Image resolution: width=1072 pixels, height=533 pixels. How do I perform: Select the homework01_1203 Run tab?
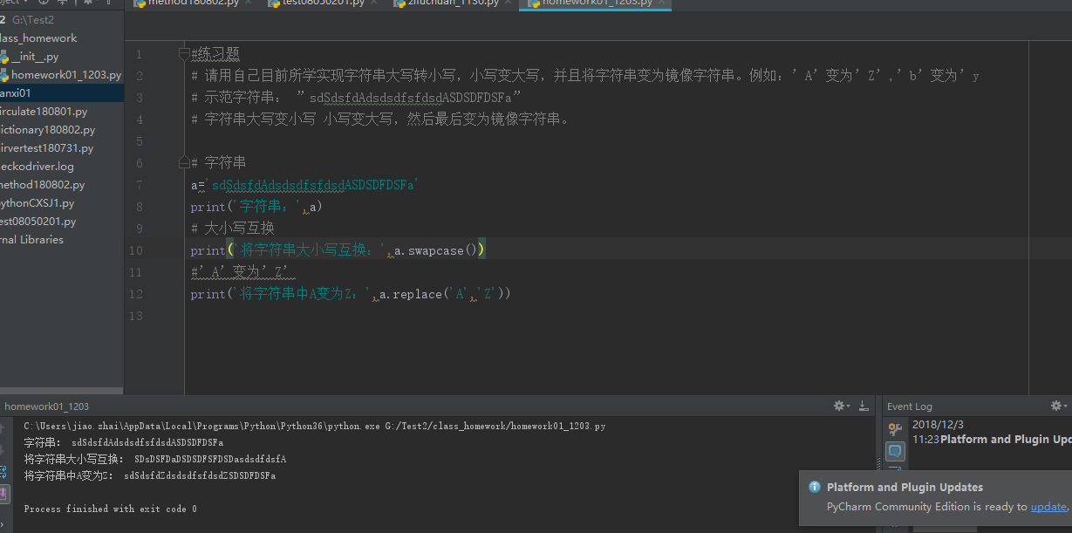[x=46, y=407]
